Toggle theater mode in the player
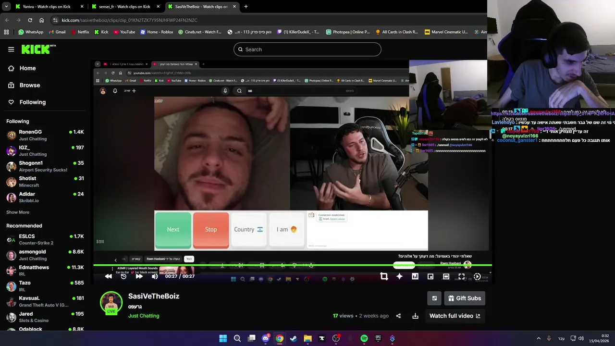This screenshot has width=615, height=346. (x=446, y=276)
